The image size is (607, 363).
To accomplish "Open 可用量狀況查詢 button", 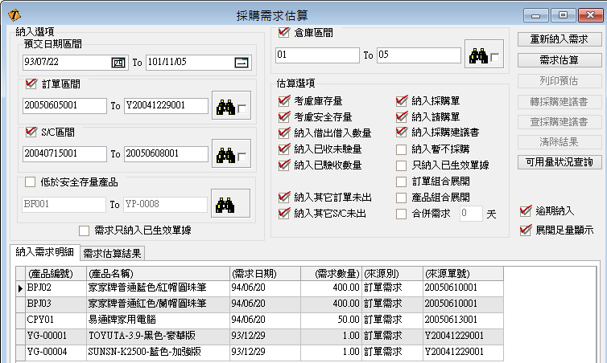I will 558,162.
